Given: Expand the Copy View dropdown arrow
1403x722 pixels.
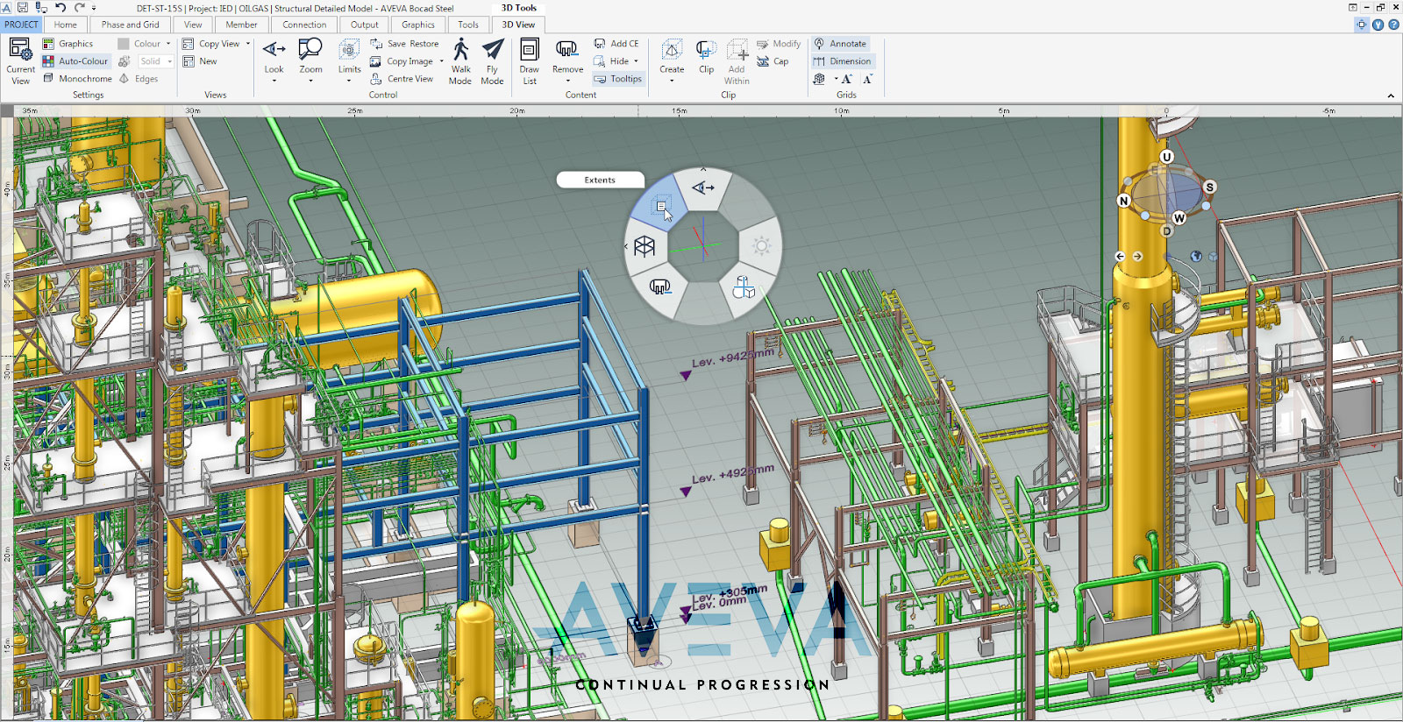Looking at the screenshot, I should point(248,44).
